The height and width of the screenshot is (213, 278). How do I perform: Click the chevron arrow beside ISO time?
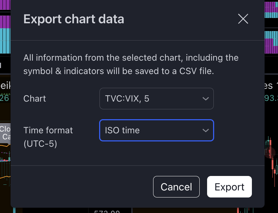205,130
